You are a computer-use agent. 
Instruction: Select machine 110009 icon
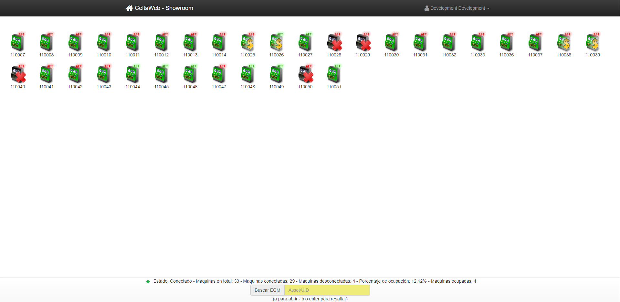[75, 42]
